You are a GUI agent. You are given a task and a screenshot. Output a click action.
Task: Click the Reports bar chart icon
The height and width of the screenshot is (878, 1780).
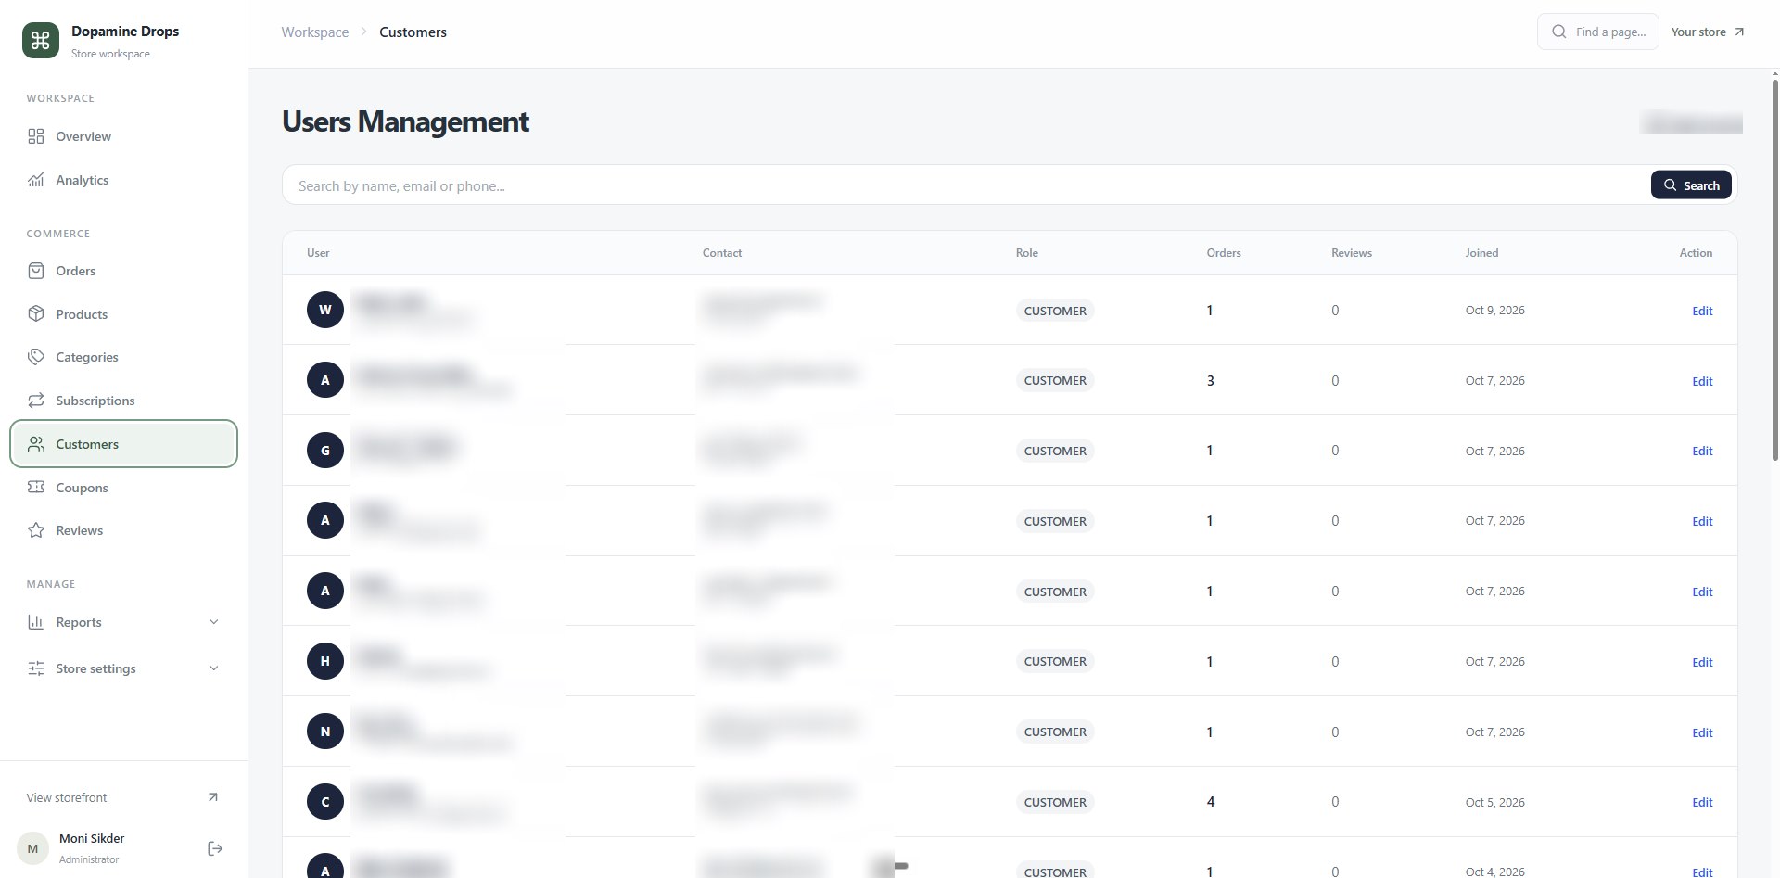point(36,622)
